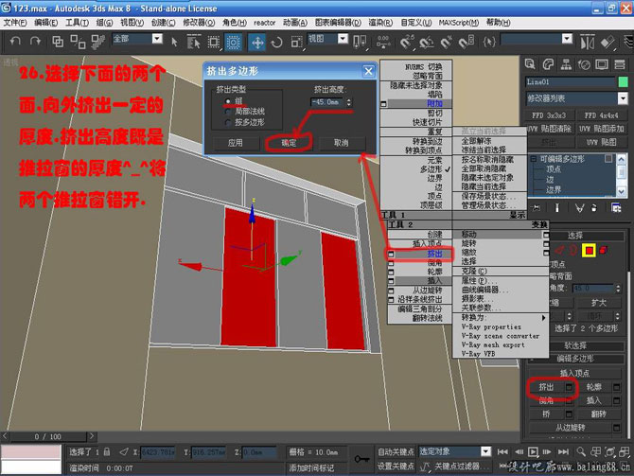Click the FFD 4x4x4 modifier button
634x476 pixels.
601,115
